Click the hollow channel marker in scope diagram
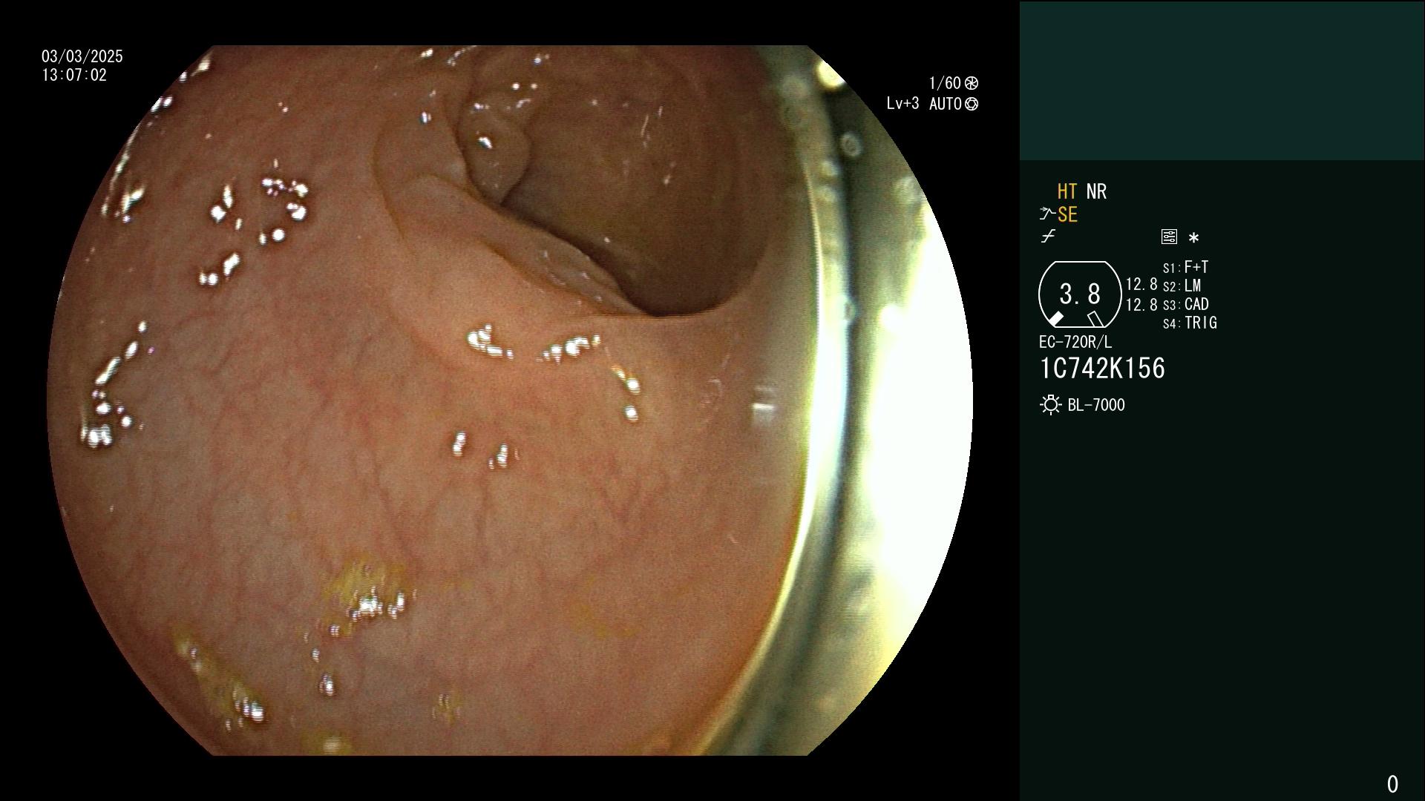1425x801 pixels. (1095, 319)
